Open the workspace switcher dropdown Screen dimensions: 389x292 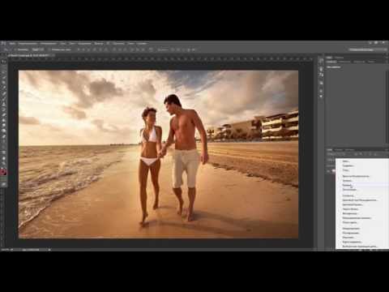(367, 49)
